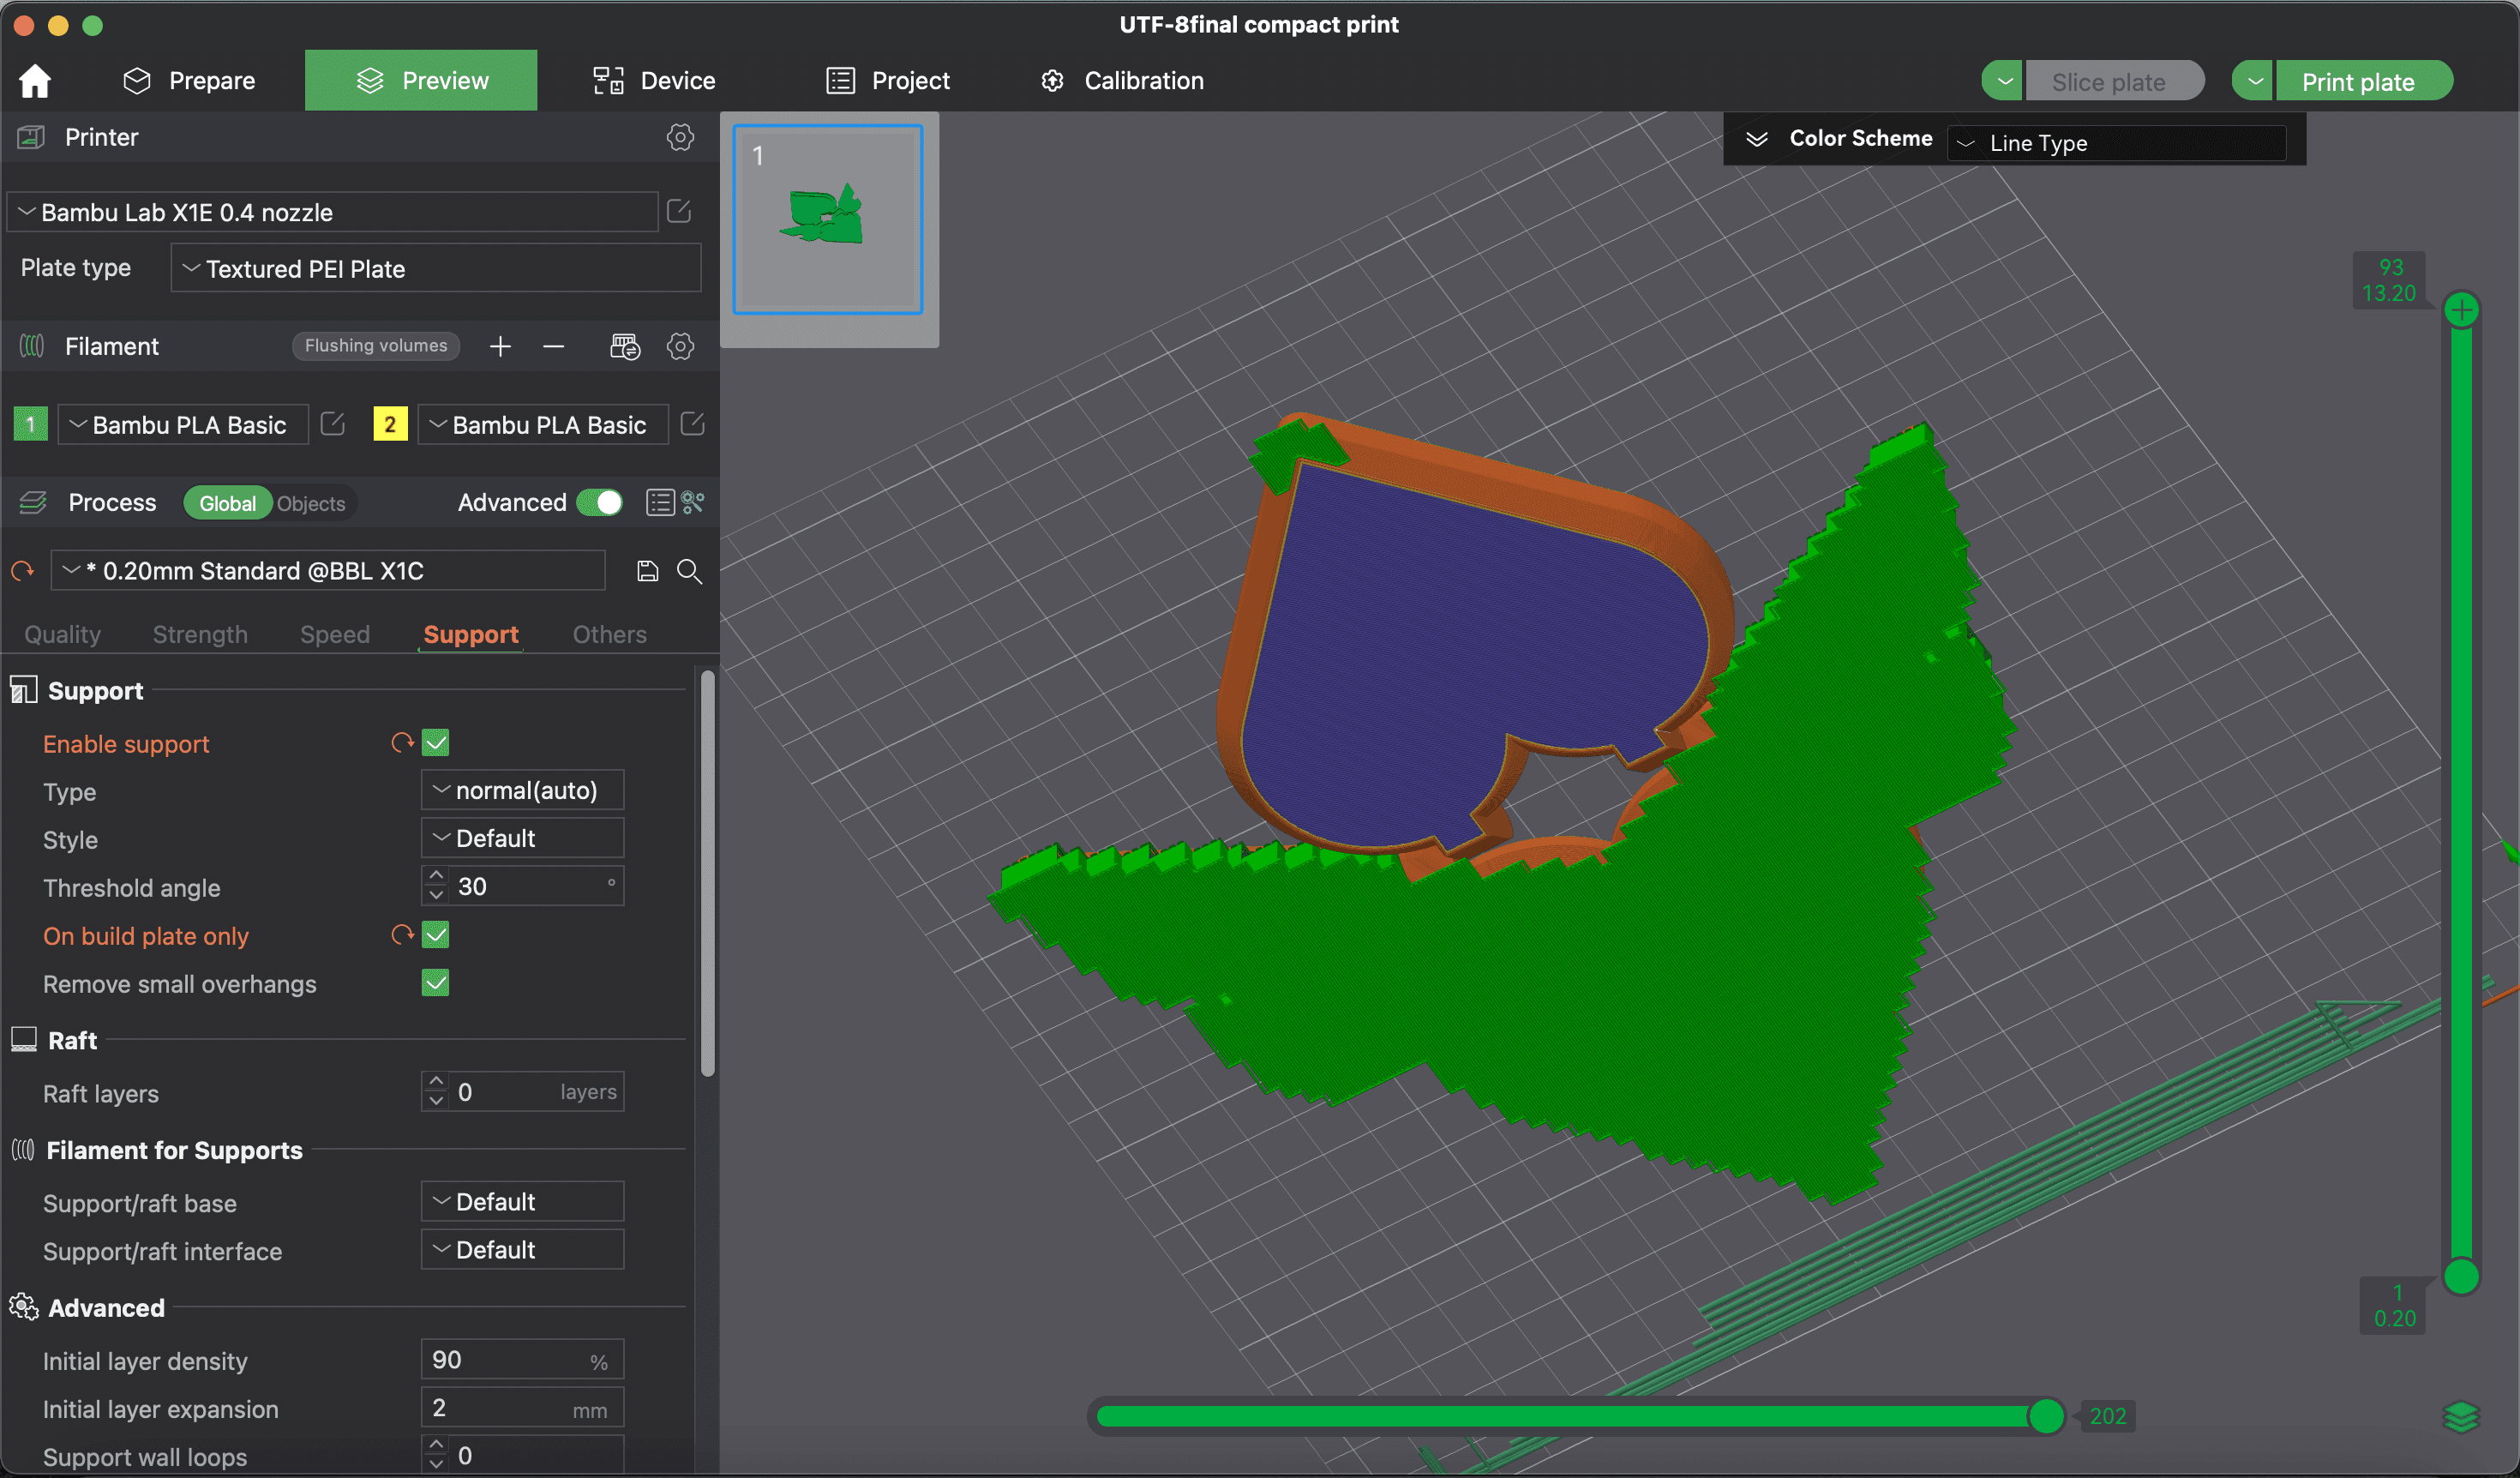
Task: Expand the support Style dropdown
Action: click(522, 838)
